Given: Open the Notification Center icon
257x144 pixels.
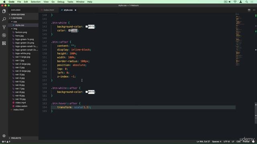Looking at the screenshot, I should click(252, 2).
